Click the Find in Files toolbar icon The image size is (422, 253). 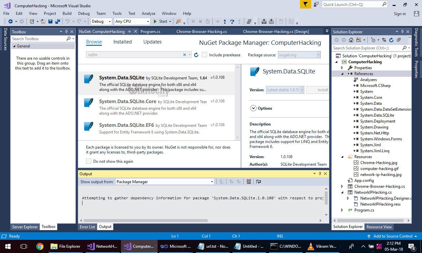(178, 21)
